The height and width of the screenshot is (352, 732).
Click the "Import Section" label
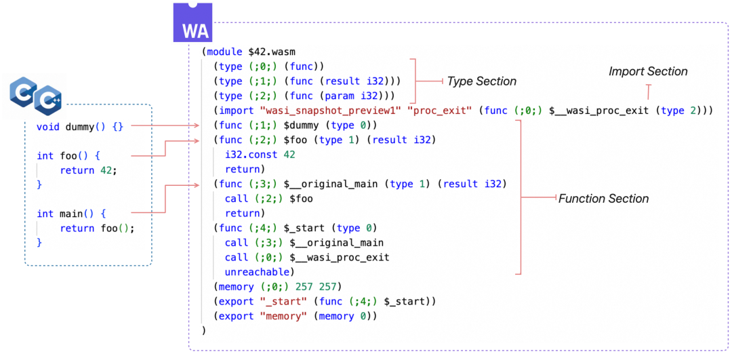648,71
